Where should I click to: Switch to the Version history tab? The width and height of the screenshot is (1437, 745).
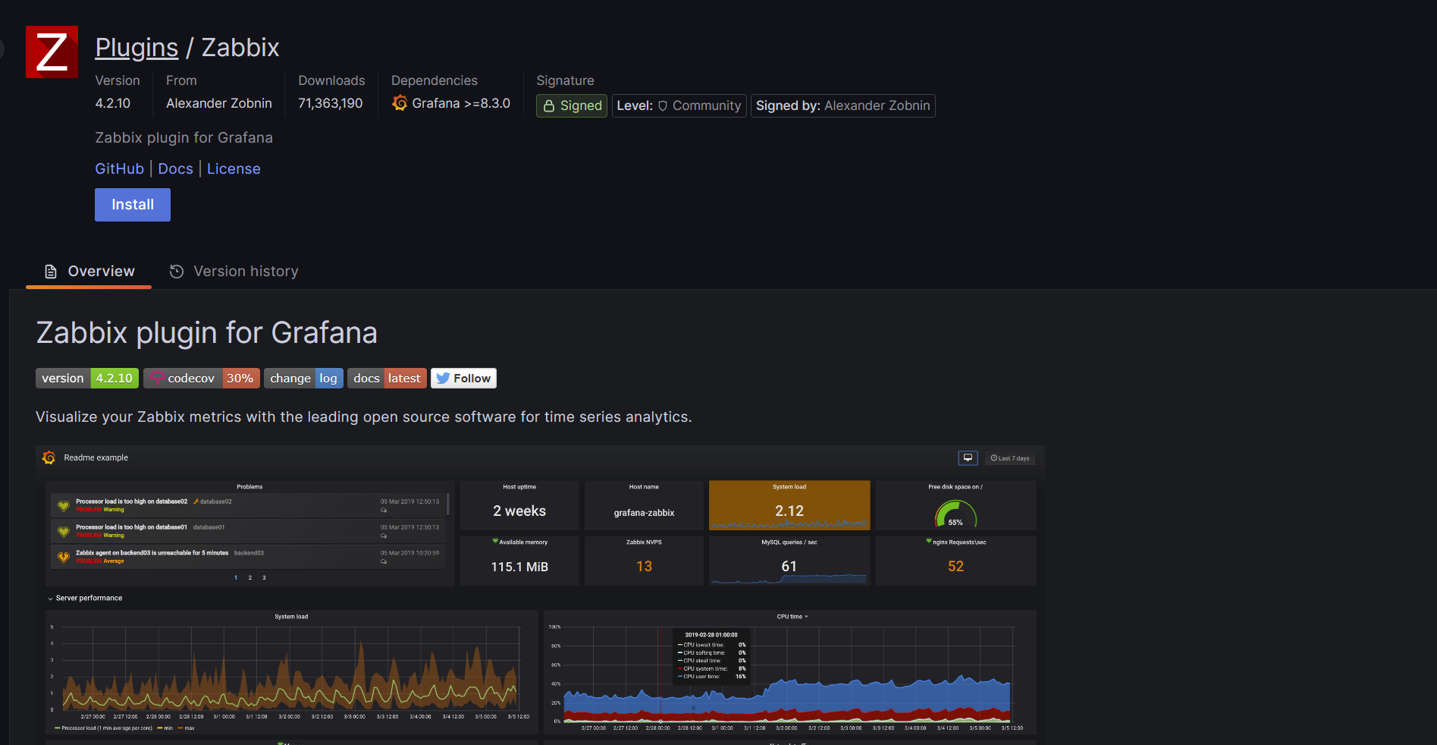click(234, 272)
